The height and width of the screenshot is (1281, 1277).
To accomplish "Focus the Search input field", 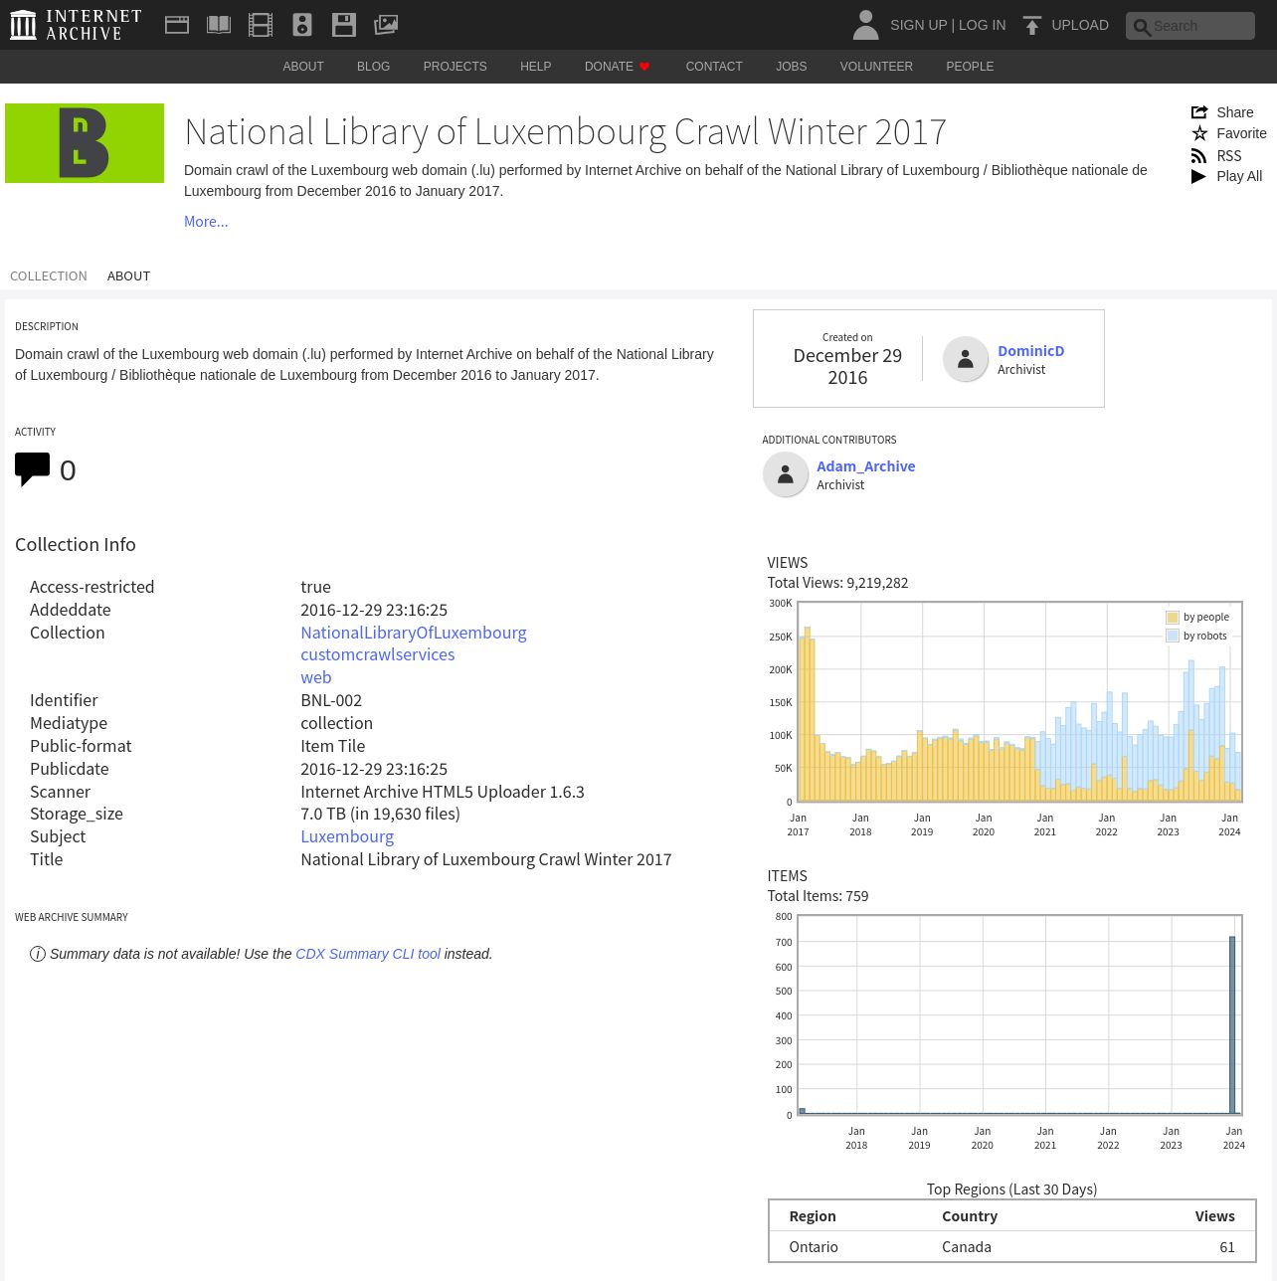I will pos(1190,26).
